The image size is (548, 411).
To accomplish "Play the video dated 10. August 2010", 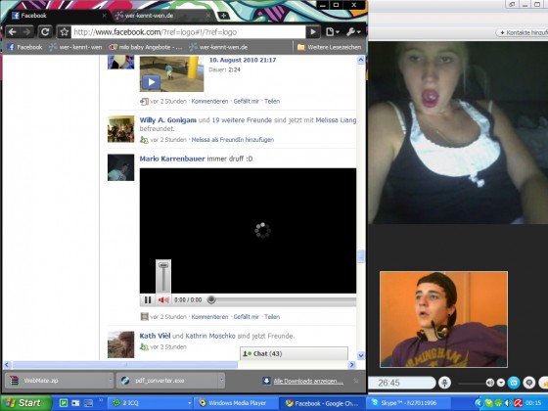I will pyautogui.click(x=151, y=82).
